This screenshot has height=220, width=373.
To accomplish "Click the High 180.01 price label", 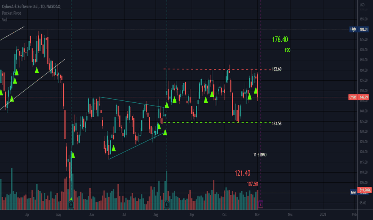I will click(359, 29).
